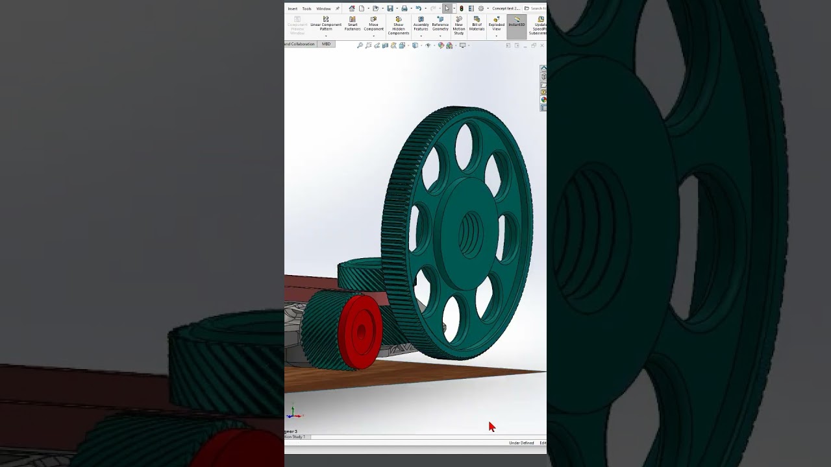Open View Palette task pane tab

pos(543,92)
